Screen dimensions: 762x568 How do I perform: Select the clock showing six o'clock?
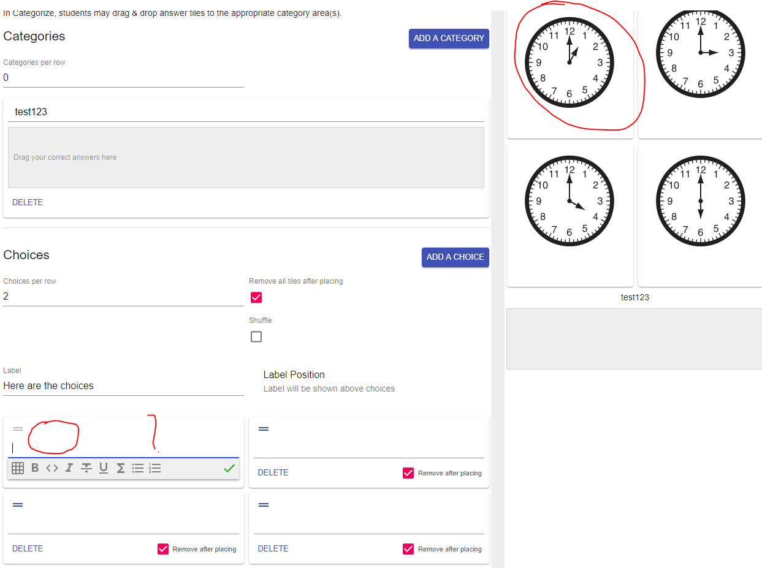(x=701, y=201)
